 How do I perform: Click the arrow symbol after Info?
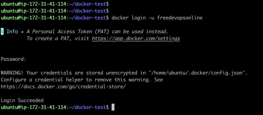[22, 32]
